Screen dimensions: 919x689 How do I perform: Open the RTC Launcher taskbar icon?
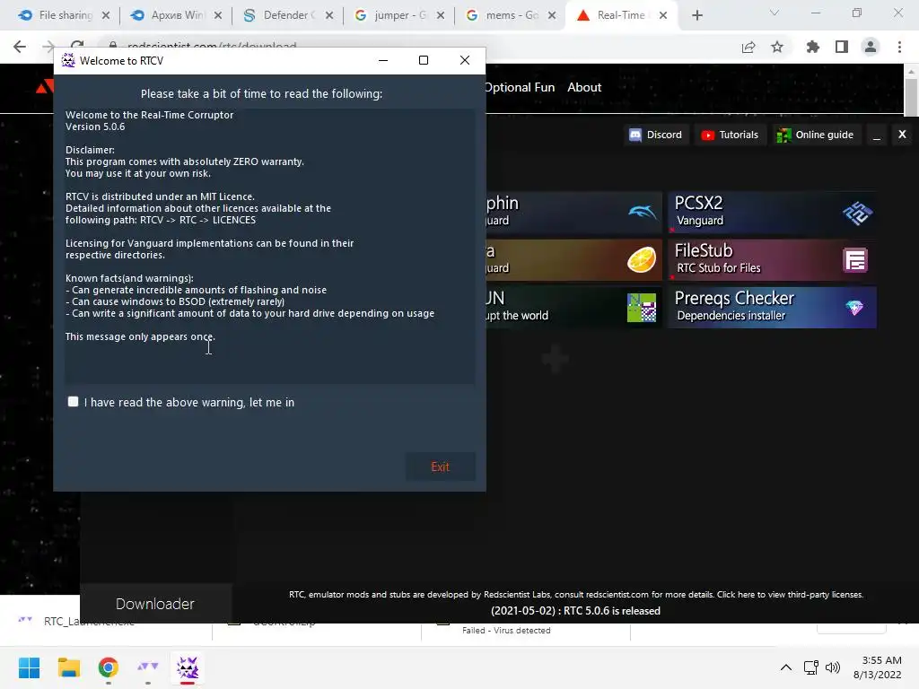pyautogui.click(x=148, y=667)
